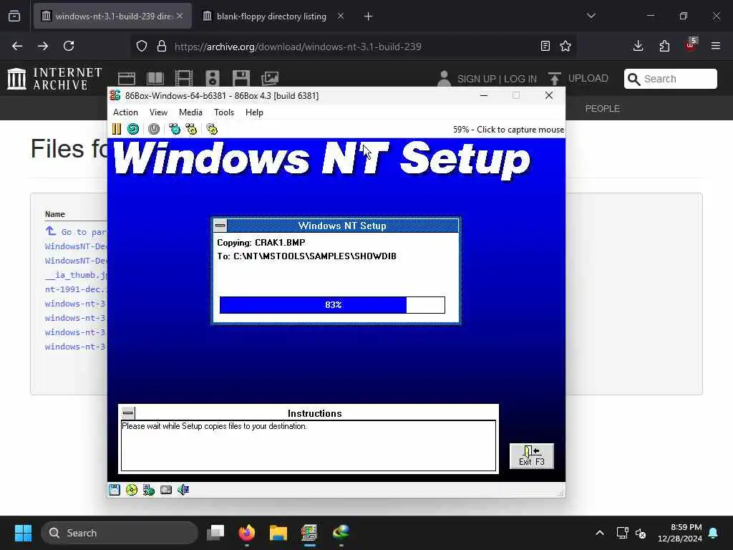Switch to Firefox via taskbar icon
Screen dimensions: 733x550
point(247,533)
